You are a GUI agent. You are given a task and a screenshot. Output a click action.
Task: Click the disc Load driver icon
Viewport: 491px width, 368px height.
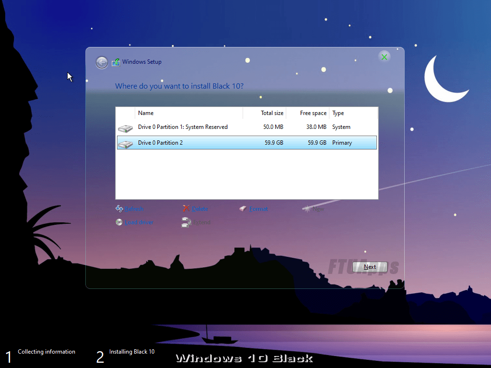tap(119, 222)
